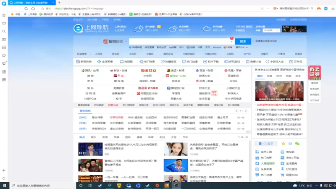The image size is (336, 189).
Task: Click weather cloud icon in system tray
Action: (x=295, y=186)
